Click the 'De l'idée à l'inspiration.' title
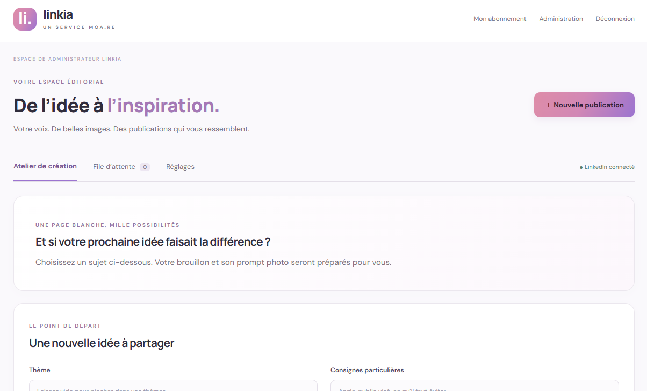The image size is (647, 391). point(117,106)
